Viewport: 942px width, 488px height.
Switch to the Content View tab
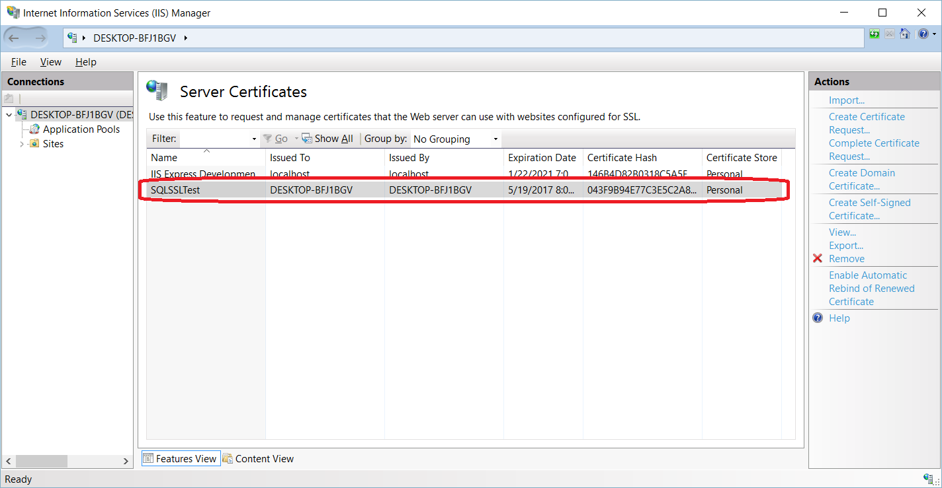pyautogui.click(x=258, y=459)
